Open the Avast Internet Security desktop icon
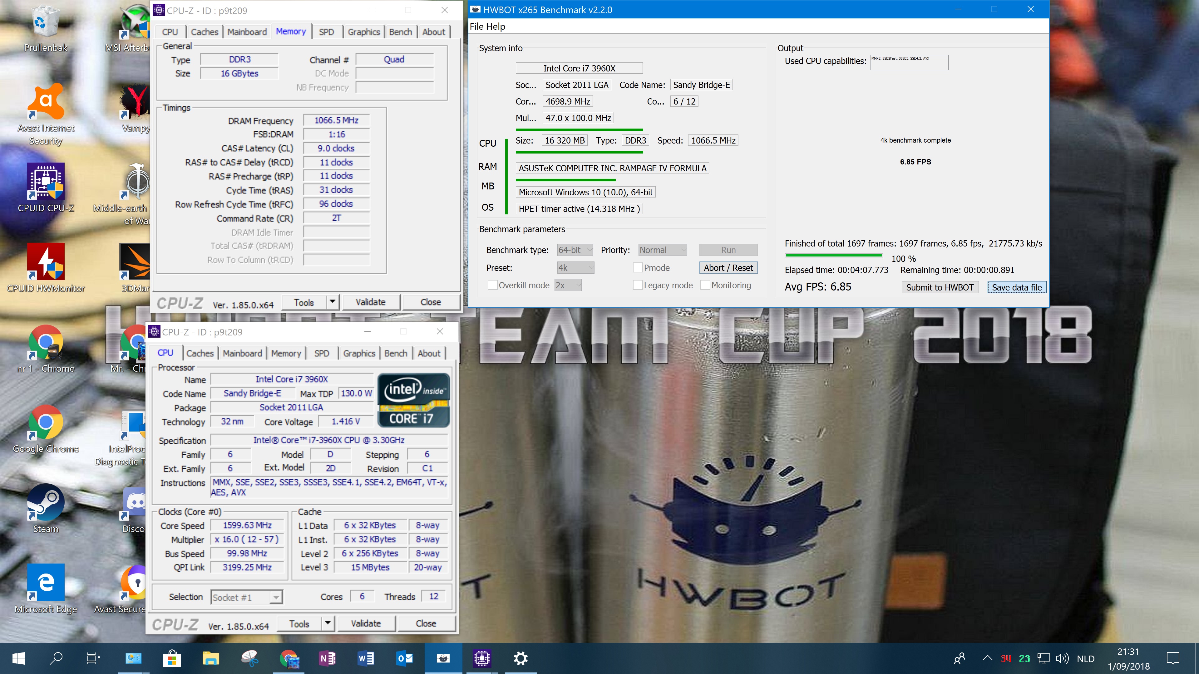 pyautogui.click(x=45, y=114)
